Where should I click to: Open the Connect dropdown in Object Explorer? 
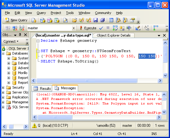click(x=11, y=41)
